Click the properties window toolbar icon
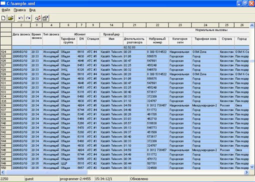Viewport: 255px width, 182px height. 45,18
